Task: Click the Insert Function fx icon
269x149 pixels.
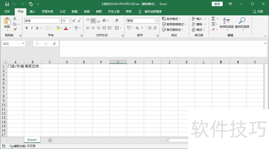Action: [x=53, y=44]
